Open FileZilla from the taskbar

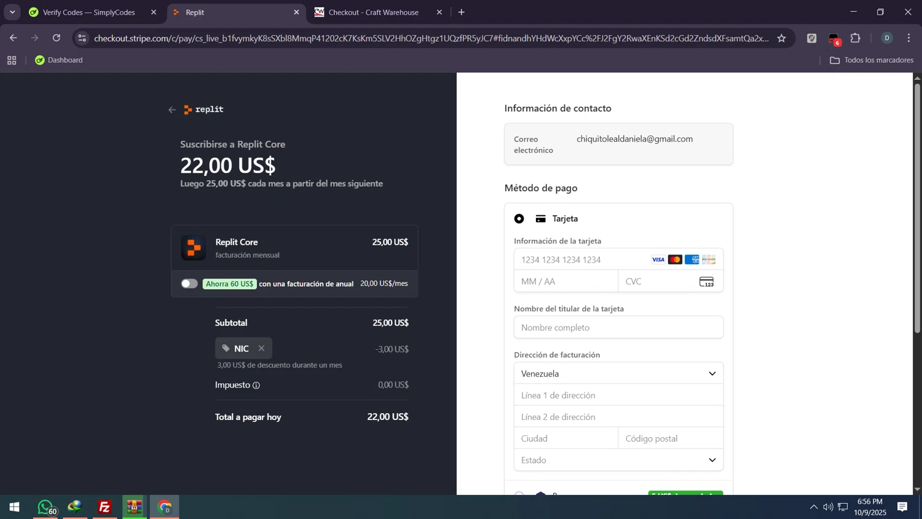coord(104,507)
